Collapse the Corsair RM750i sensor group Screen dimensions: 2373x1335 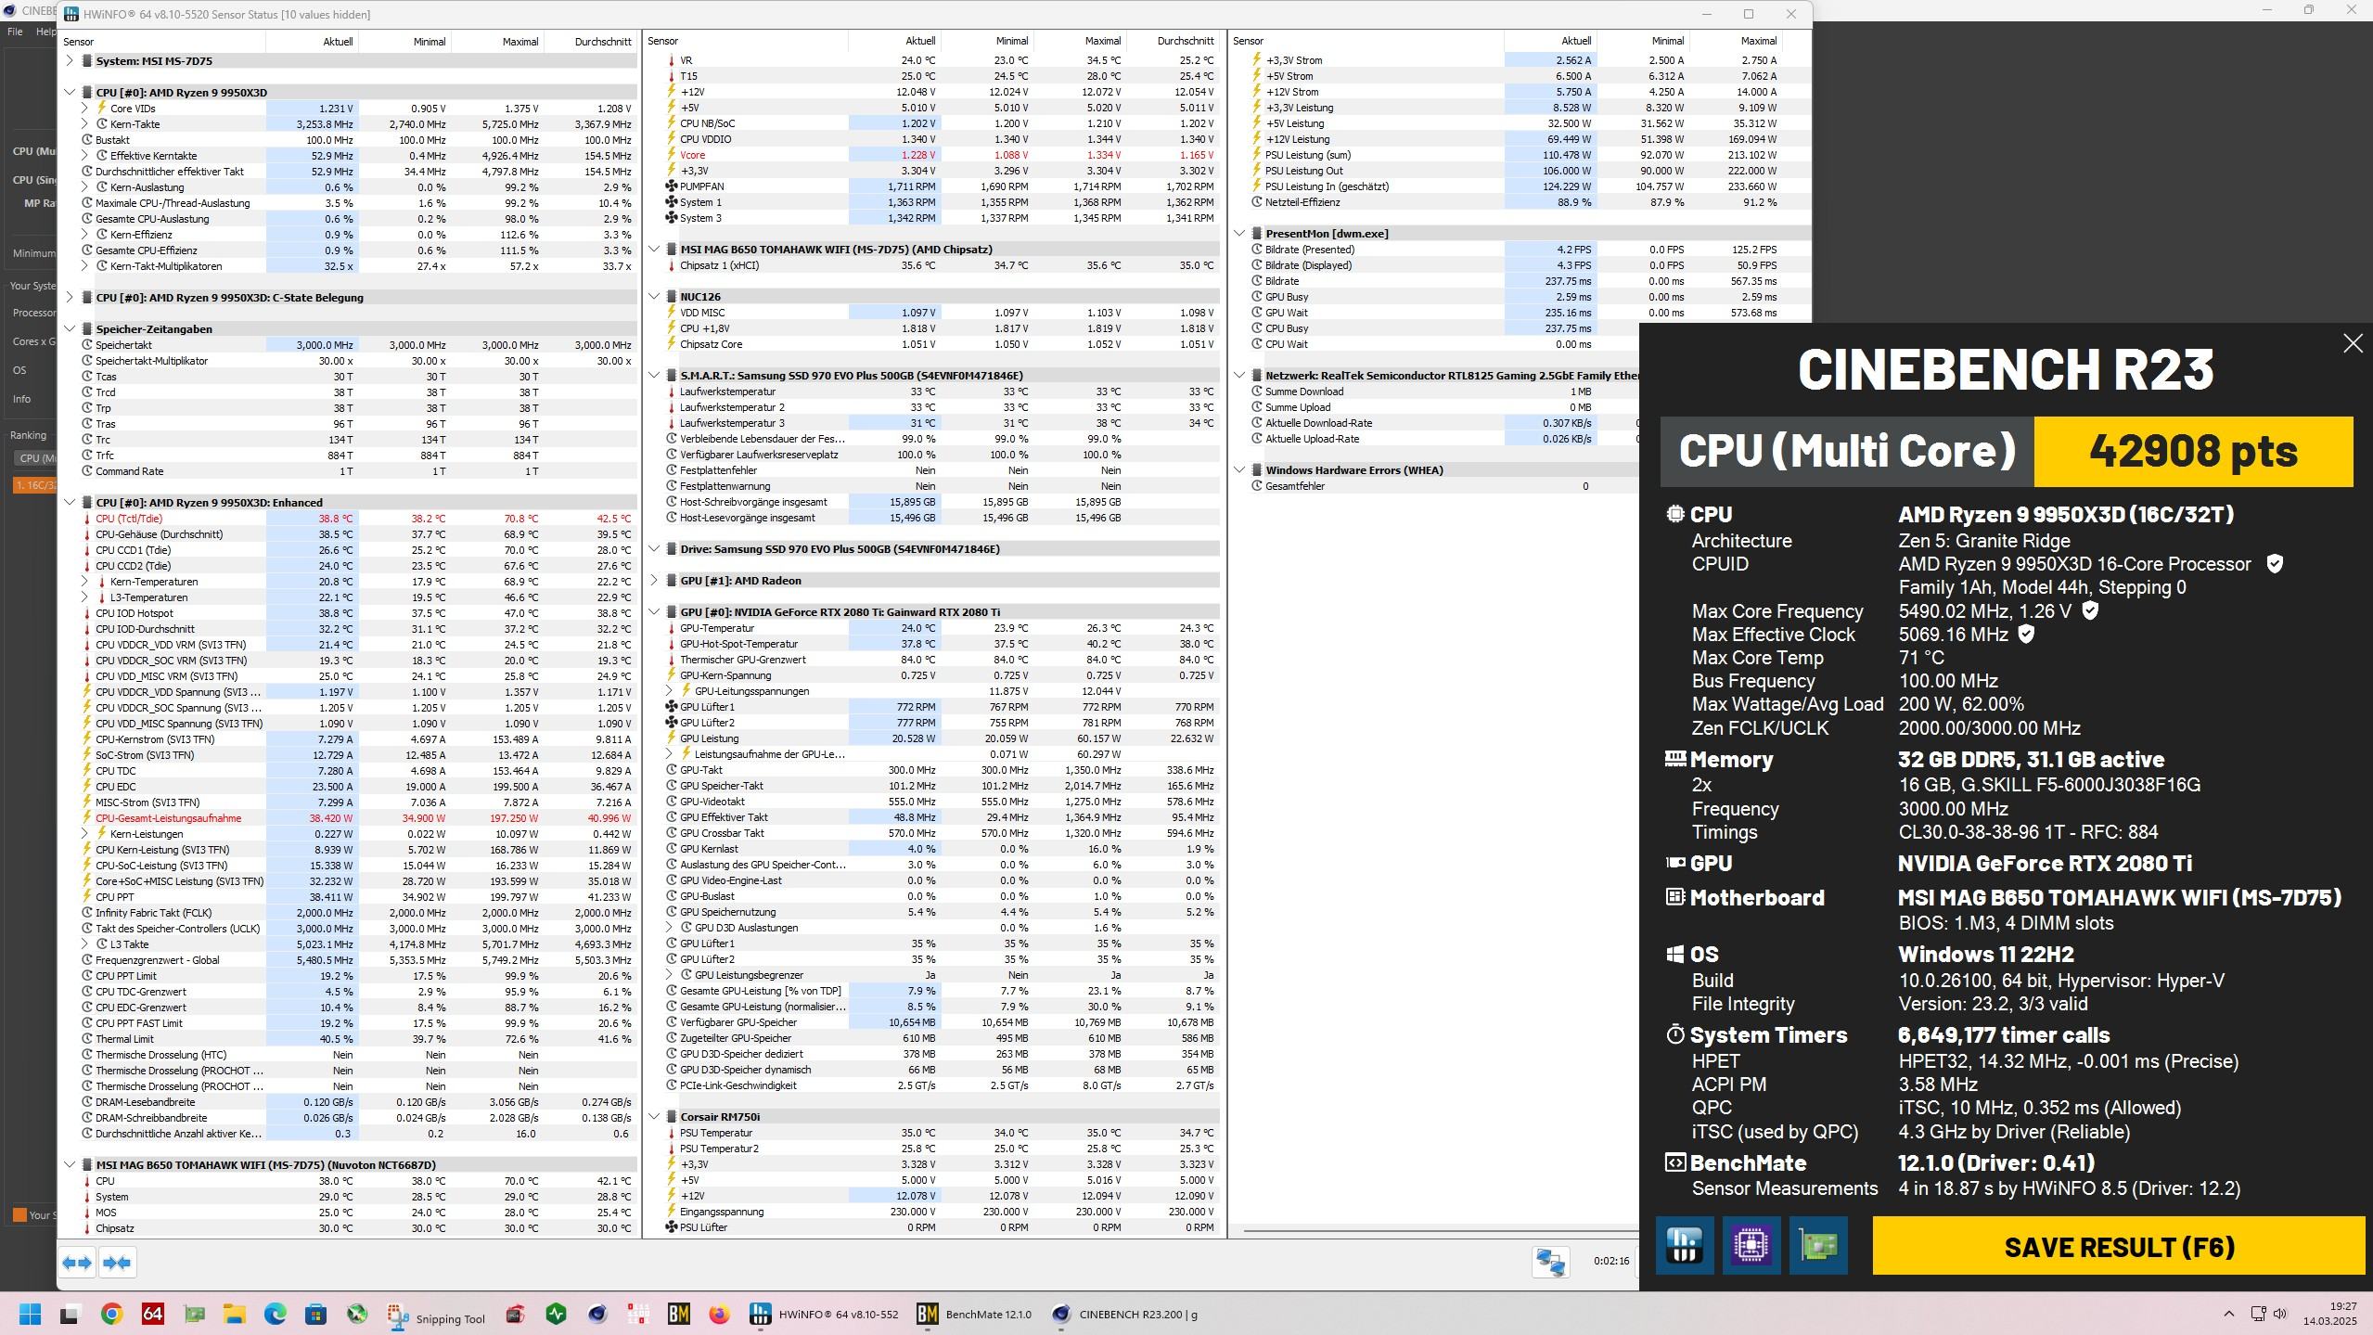tap(654, 1117)
